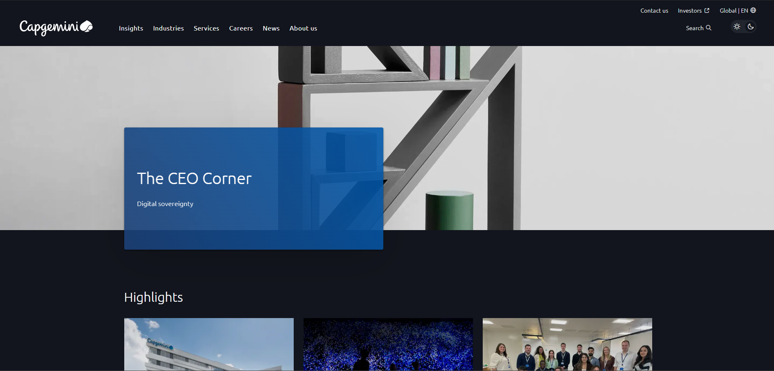
Task: Click the Highlights section heading
Action: point(154,297)
